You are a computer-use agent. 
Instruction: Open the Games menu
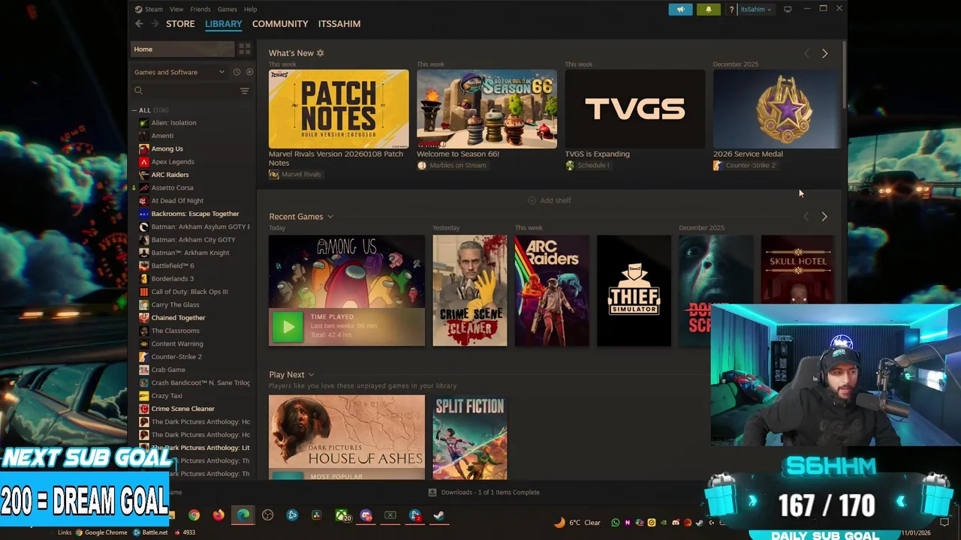coord(227,10)
